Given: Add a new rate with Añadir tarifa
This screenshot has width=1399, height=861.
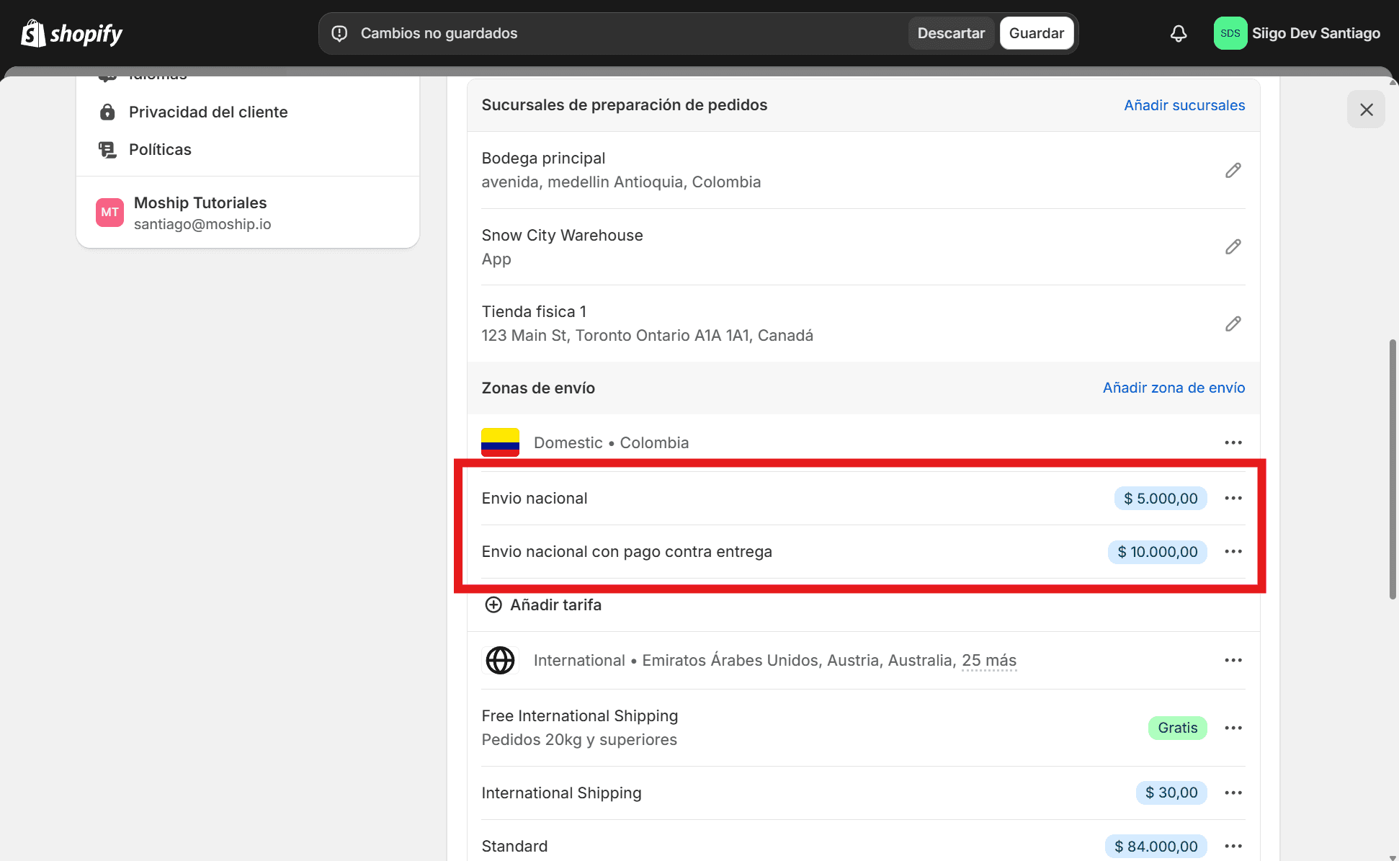Looking at the screenshot, I should point(543,605).
